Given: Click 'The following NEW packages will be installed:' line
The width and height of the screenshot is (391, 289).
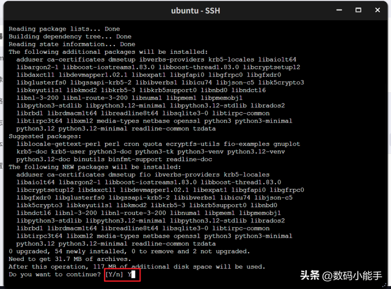Looking at the screenshot, I should coord(95,167).
